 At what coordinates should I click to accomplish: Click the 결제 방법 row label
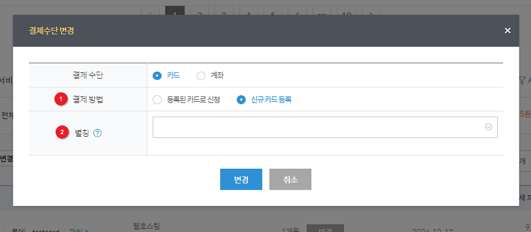(x=88, y=99)
